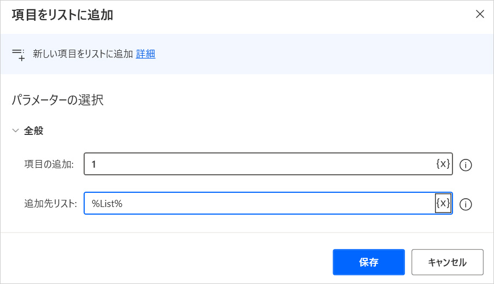
Task: Click the %List% value in the field
Action: 107,204
